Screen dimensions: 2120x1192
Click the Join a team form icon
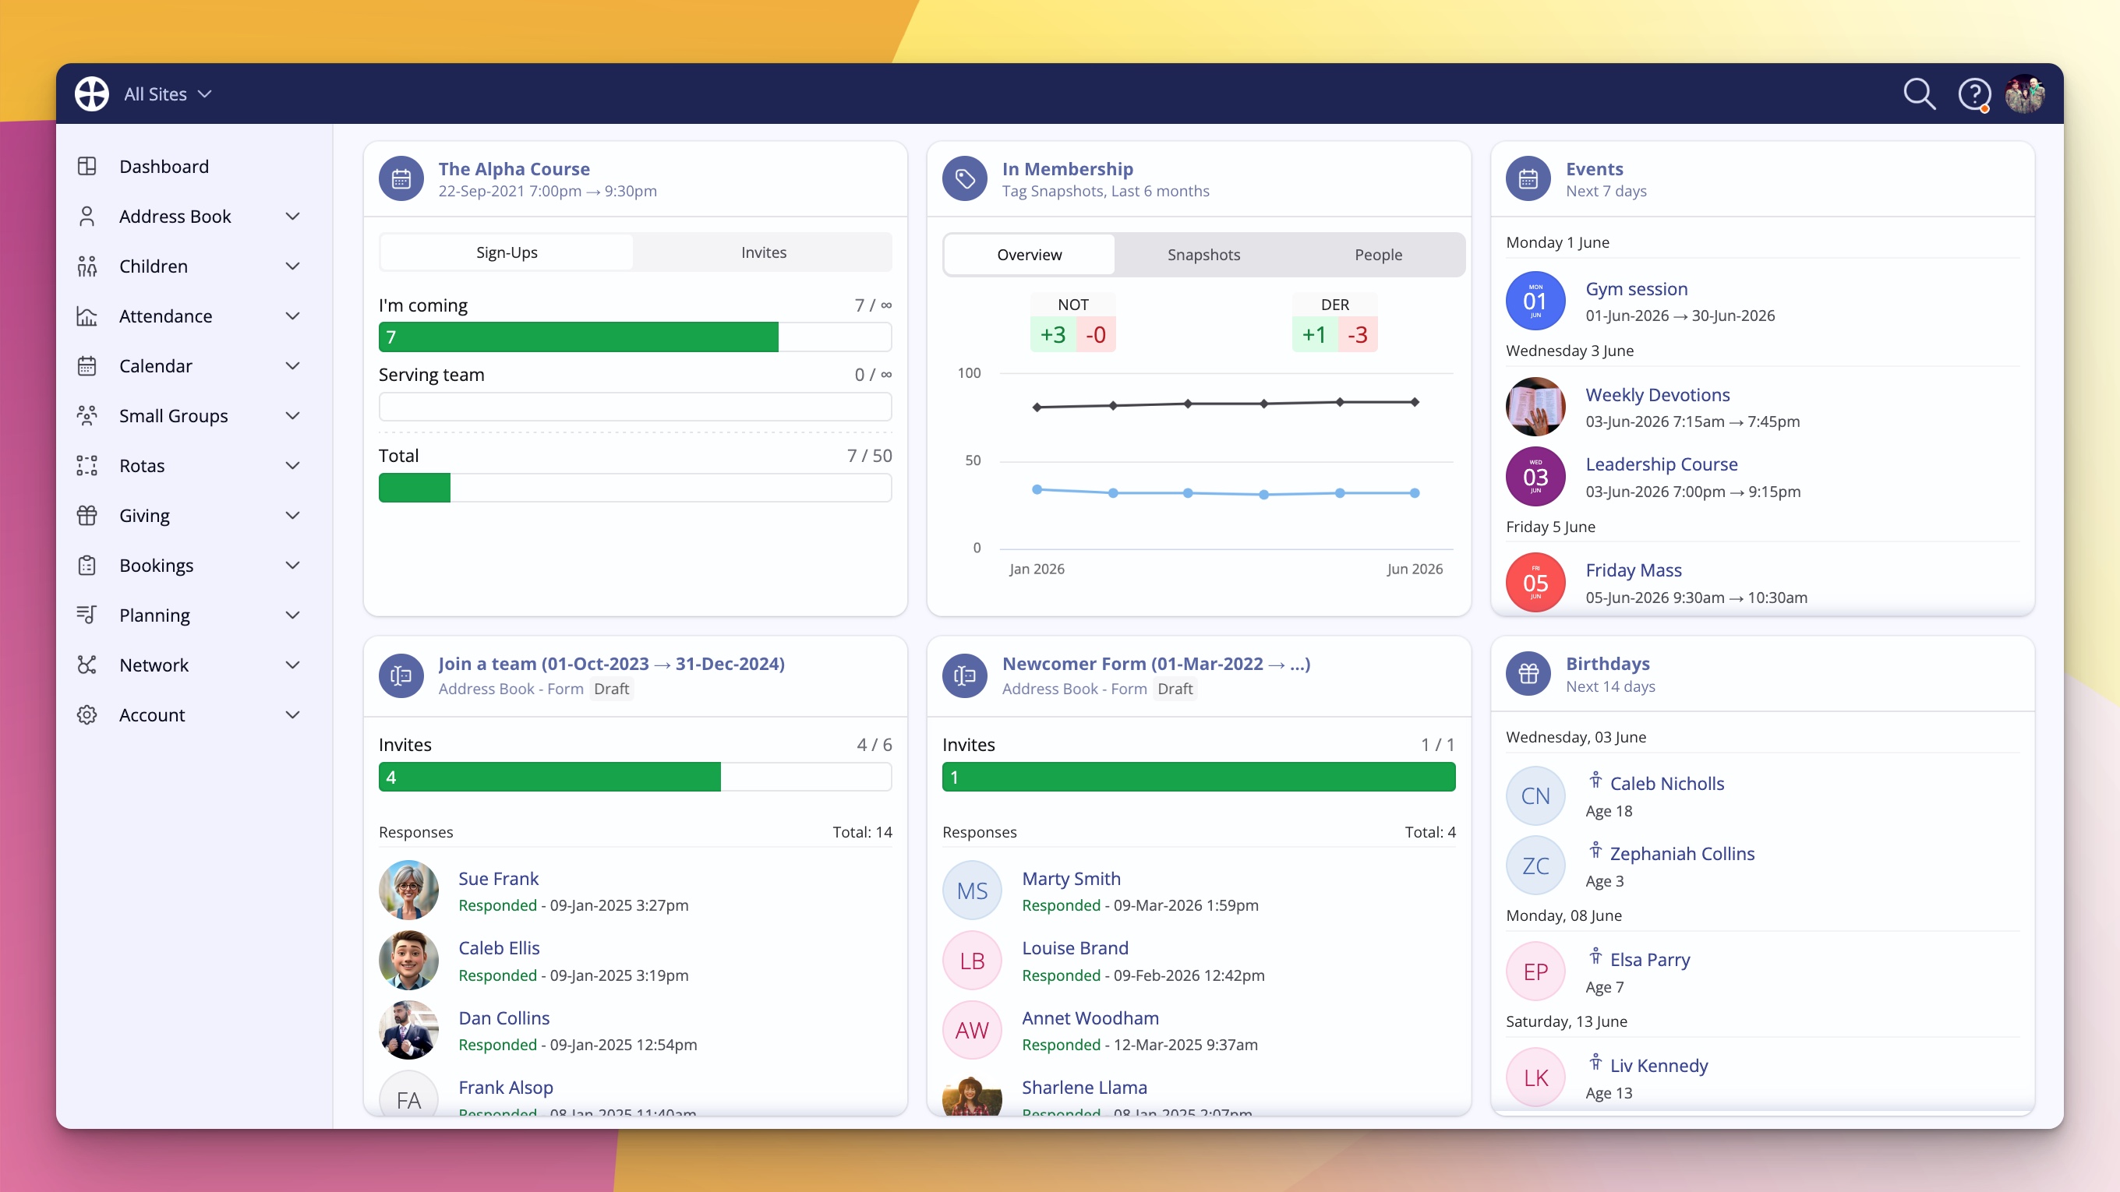click(401, 675)
